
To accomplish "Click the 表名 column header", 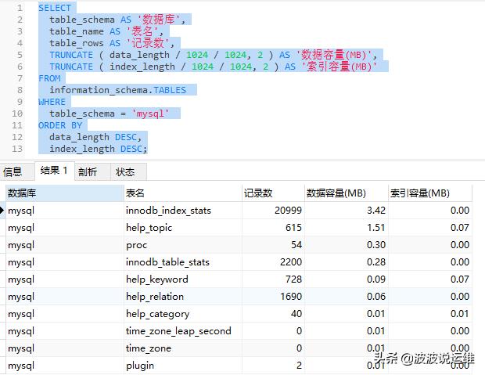I will [183, 193].
